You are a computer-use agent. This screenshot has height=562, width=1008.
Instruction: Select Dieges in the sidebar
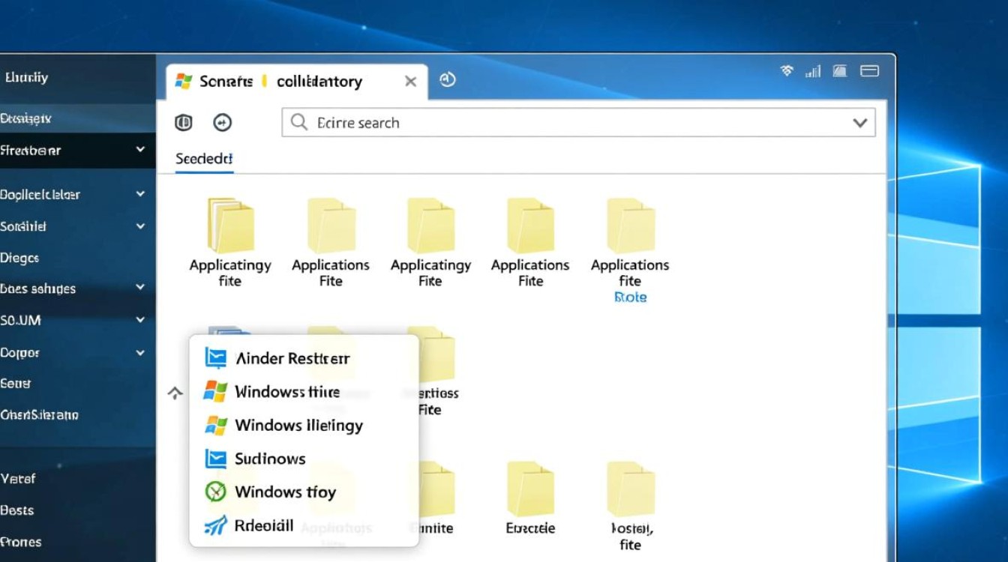pyautogui.click(x=20, y=258)
